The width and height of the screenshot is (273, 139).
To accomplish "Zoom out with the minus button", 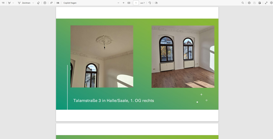I will point(119,3).
